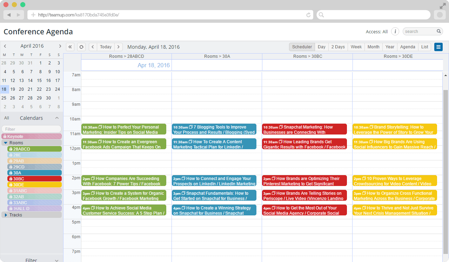Viewport: 449px width, 262px height.
Task: Click the calendar Filter input field
Action: (x=32, y=129)
